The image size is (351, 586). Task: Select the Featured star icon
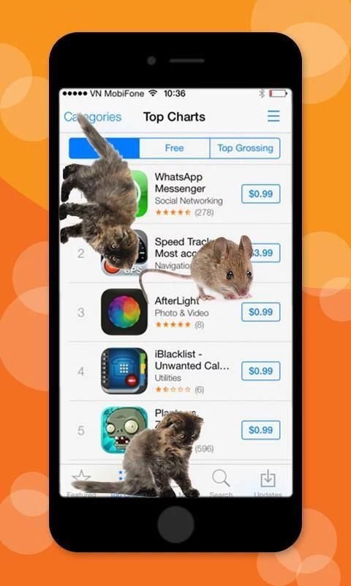click(x=81, y=477)
